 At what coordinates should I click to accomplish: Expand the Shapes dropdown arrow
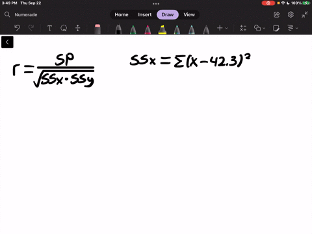coord(264,28)
